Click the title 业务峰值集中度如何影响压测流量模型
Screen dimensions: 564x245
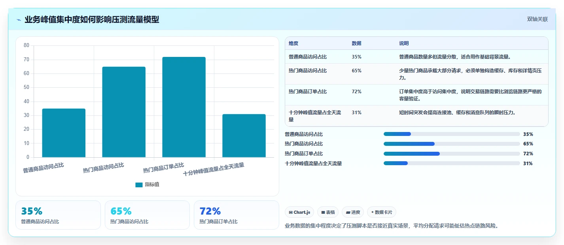click(x=92, y=20)
